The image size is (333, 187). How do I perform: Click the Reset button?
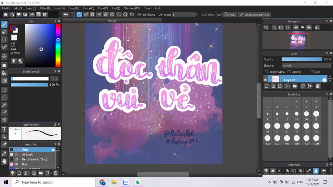click(230, 15)
